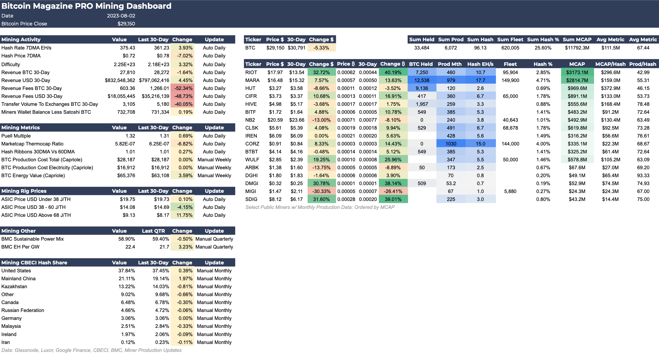Select Kazakhstan value 13.22%
The width and height of the screenshot is (659, 356).
point(127,287)
